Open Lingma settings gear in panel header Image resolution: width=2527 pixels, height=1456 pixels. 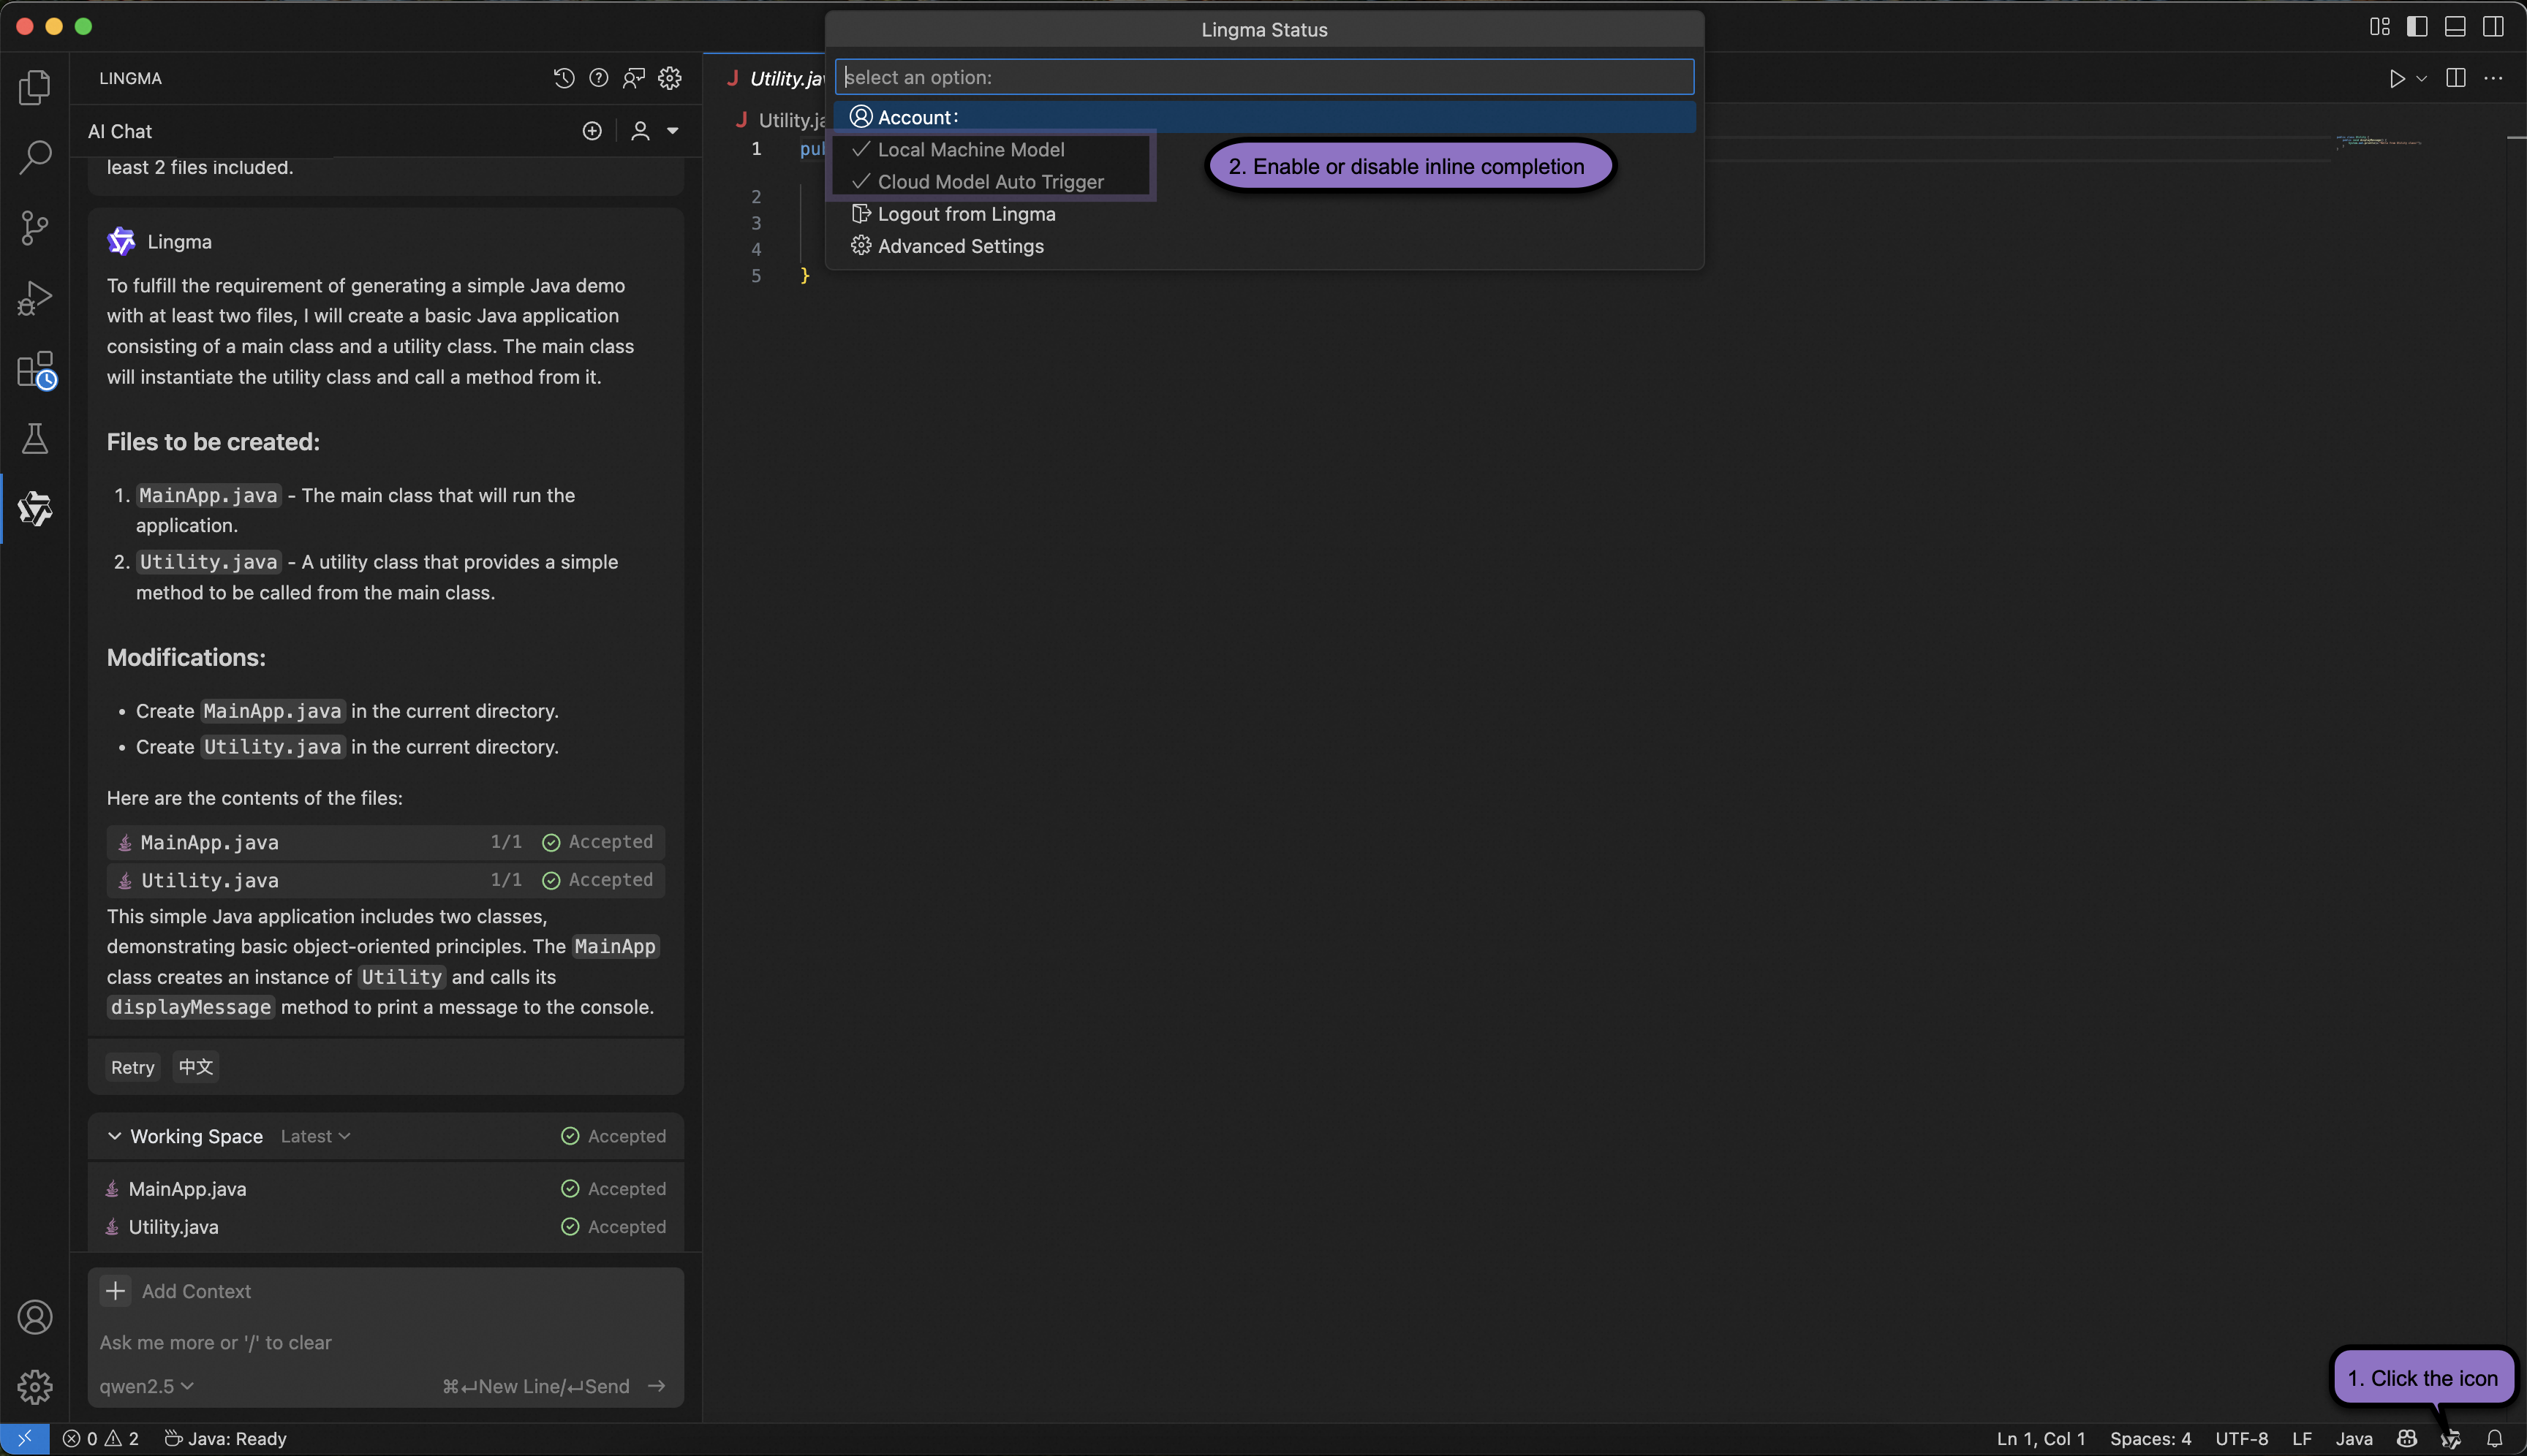pos(671,78)
